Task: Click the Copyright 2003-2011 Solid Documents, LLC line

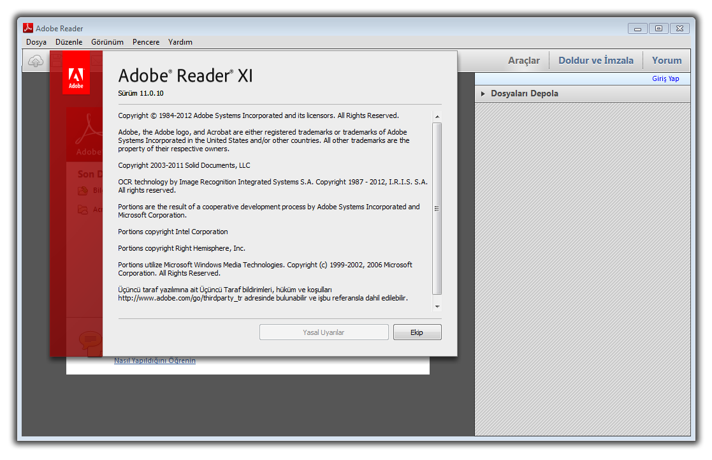Action: pyautogui.click(x=184, y=165)
